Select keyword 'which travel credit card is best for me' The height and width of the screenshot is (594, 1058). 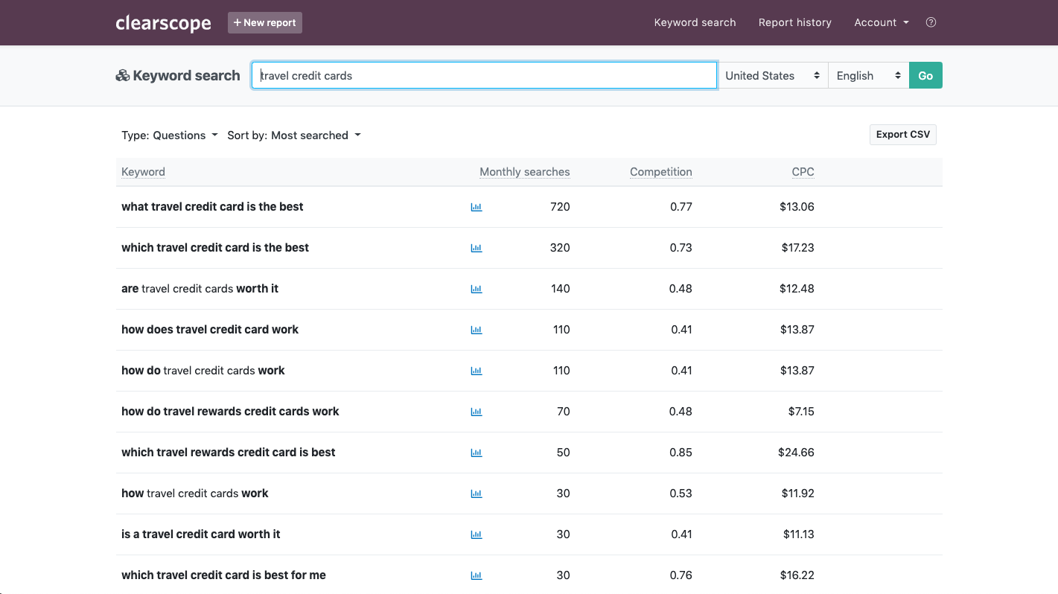[x=223, y=575]
